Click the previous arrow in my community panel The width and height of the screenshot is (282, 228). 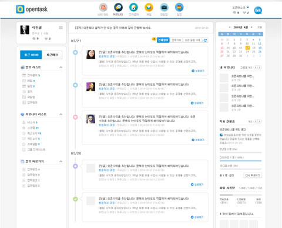[256, 68]
